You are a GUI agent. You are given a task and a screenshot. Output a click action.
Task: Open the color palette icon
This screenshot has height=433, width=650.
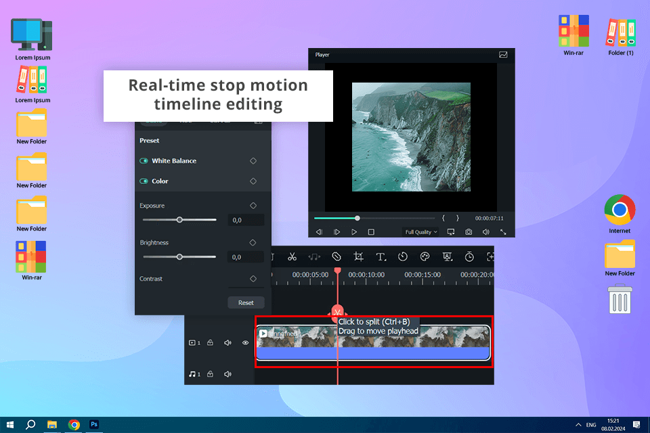(x=425, y=257)
